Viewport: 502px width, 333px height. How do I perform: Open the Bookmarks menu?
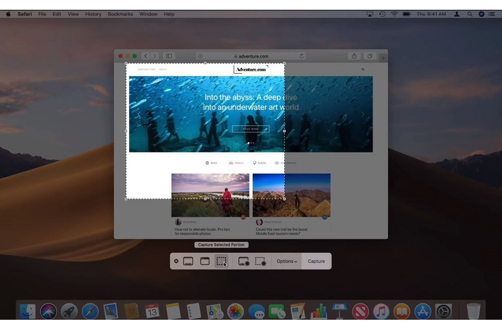(121, 14)
